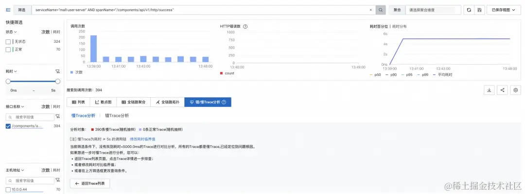Clear the 耗时 filter with the funnel icon
525x194 pixels.
(57, 71)
